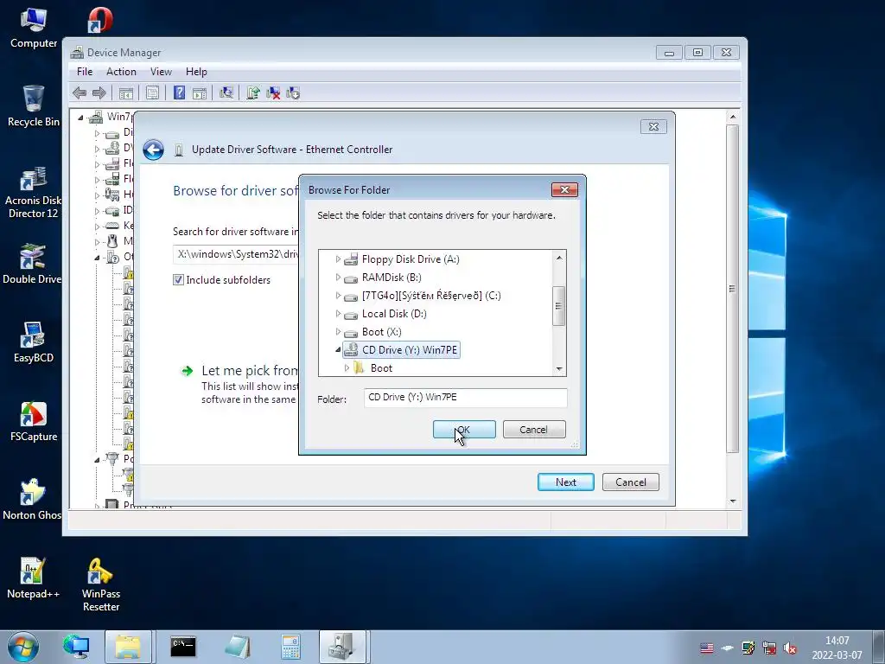
Task: Click the keyboard language flag tray icon
Action: (x=707, y=648)
